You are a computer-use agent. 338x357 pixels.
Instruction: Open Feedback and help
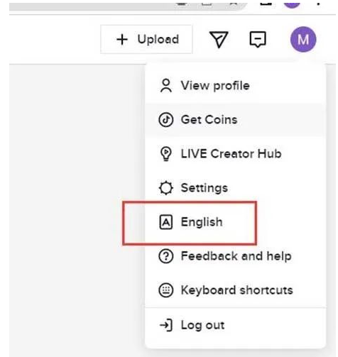coord(236,256)
